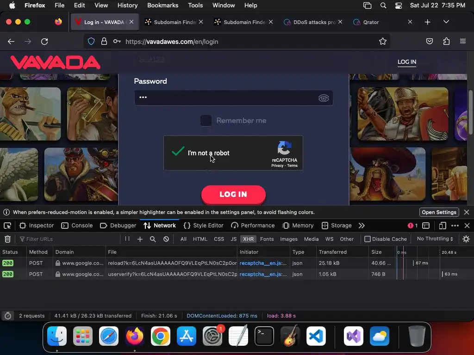Open reCAPTCHA Privacy link

(x=277, y=165)
